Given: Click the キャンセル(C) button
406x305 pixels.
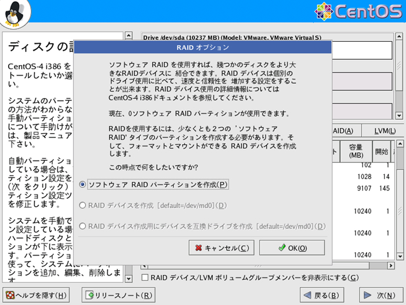Looking at the screenshot, I should point(222,248).
